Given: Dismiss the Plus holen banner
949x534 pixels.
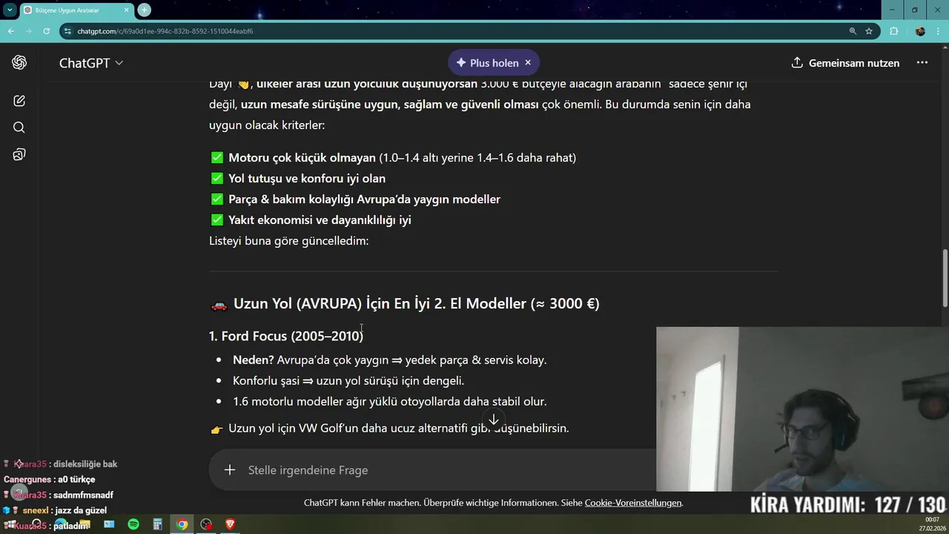Looking at the screenshot, I should pos(528,63).
